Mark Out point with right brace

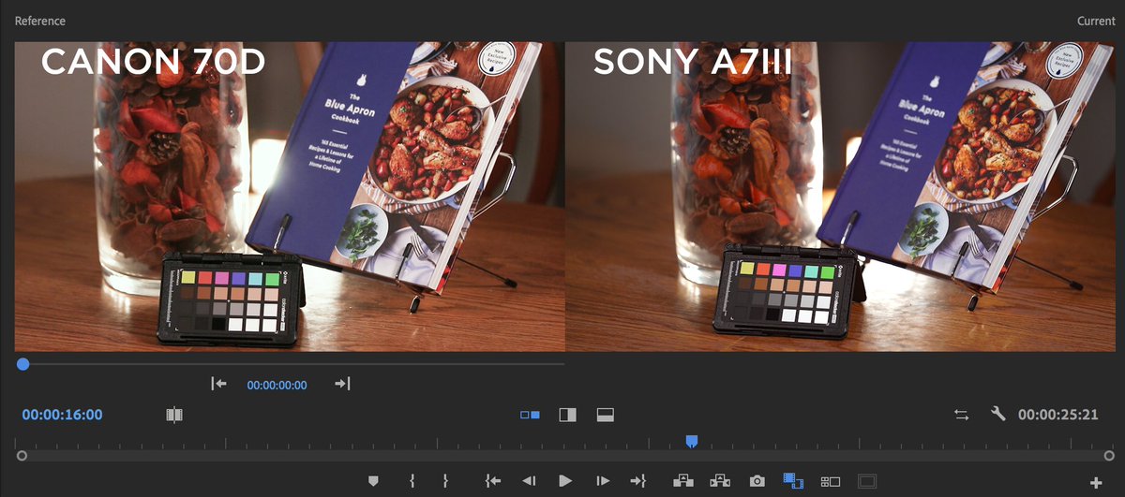pyautogui.click(x=445, y=480)
